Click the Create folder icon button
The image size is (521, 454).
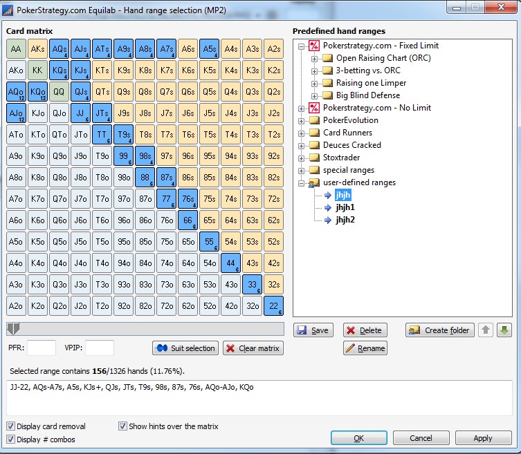point(440,330)
